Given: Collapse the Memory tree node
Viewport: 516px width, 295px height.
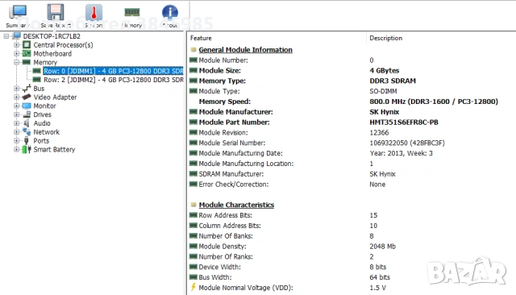Looking at the screenshot, I should [x=16, y=62].
